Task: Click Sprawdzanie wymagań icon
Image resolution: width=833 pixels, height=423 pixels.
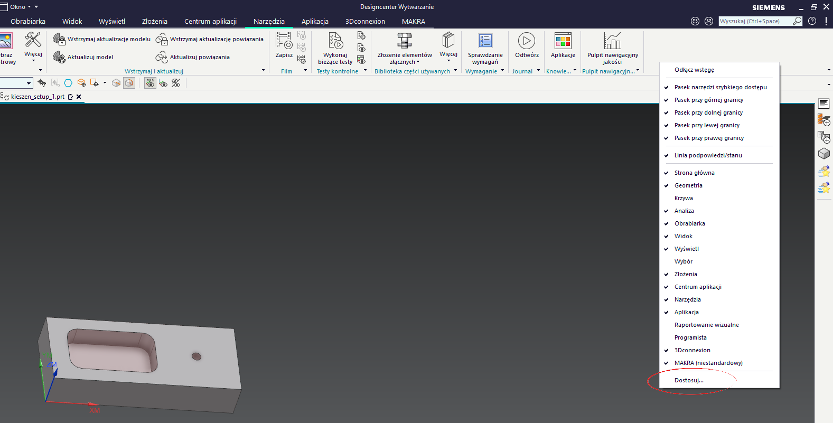Action: click(485, 41)
